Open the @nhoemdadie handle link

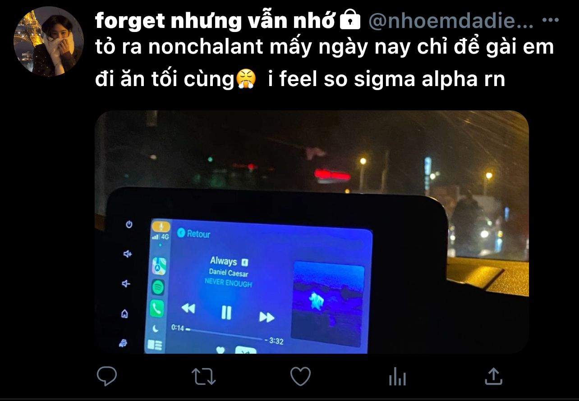451,21
